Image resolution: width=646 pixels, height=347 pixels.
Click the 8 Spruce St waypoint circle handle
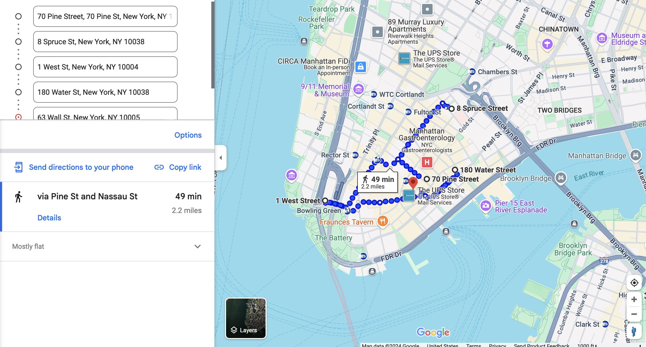(18, 42)
